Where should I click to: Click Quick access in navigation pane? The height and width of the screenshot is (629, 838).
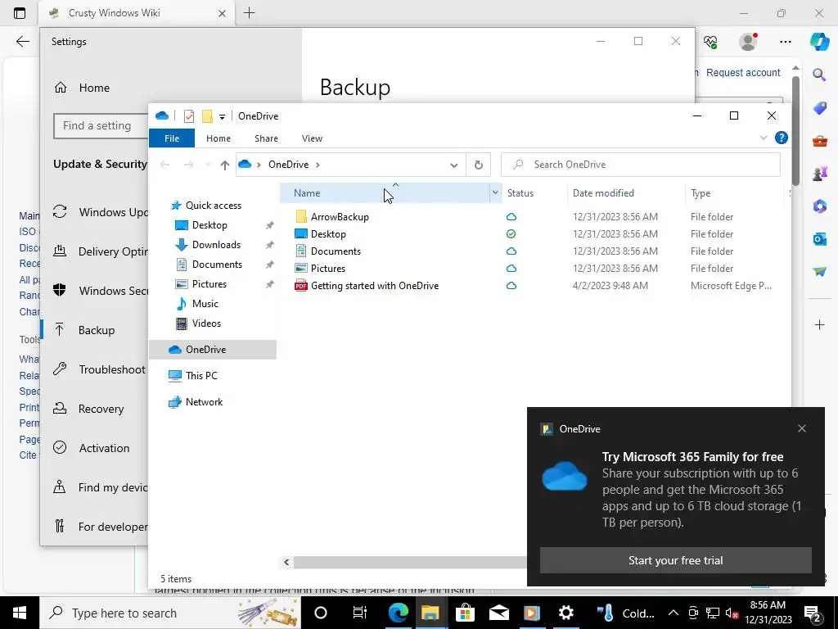pyautogui.click(x=214, y=206)
